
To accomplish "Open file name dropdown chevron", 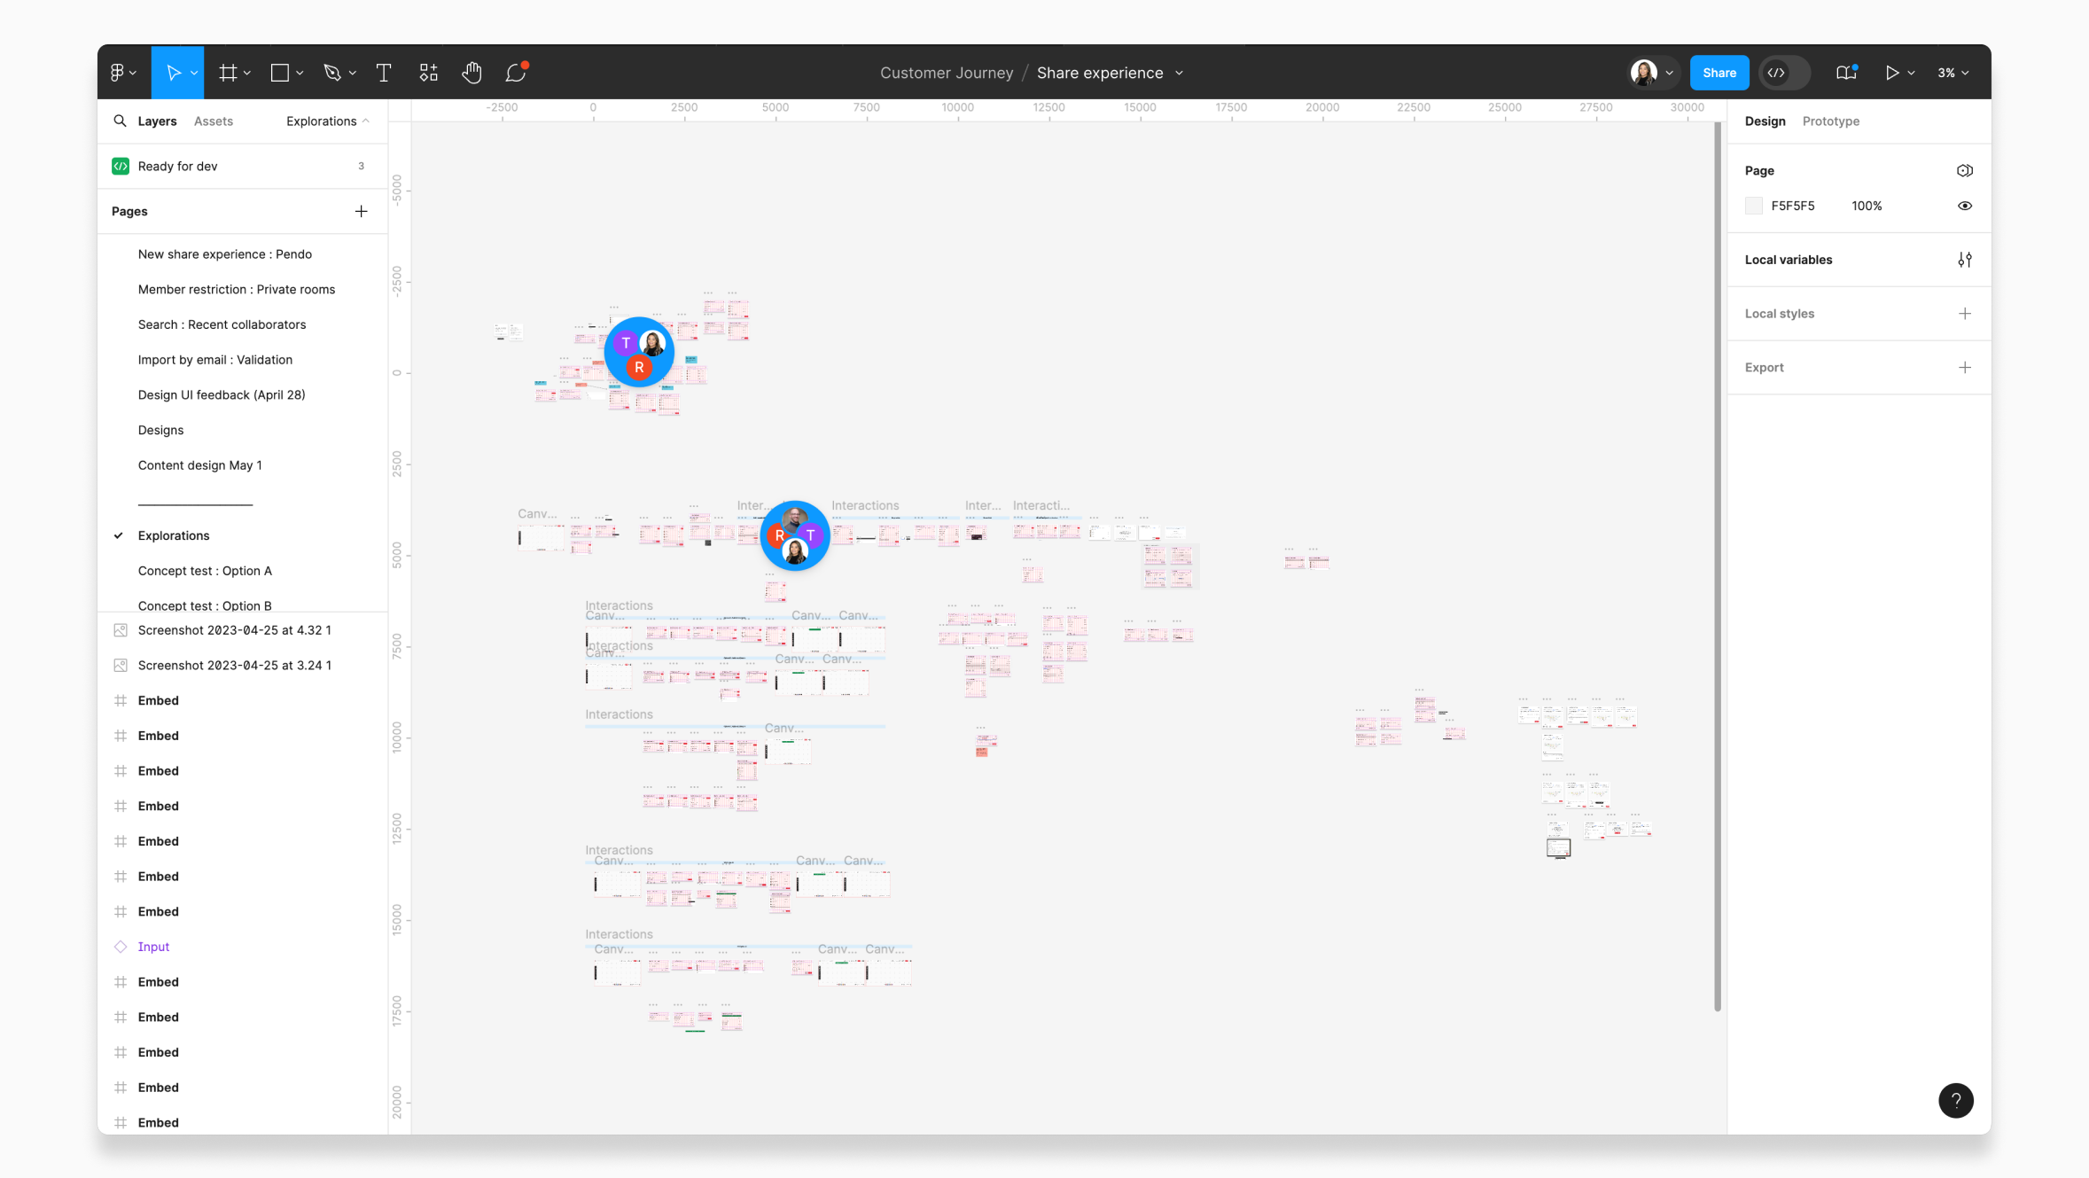I will point(1179,74).
